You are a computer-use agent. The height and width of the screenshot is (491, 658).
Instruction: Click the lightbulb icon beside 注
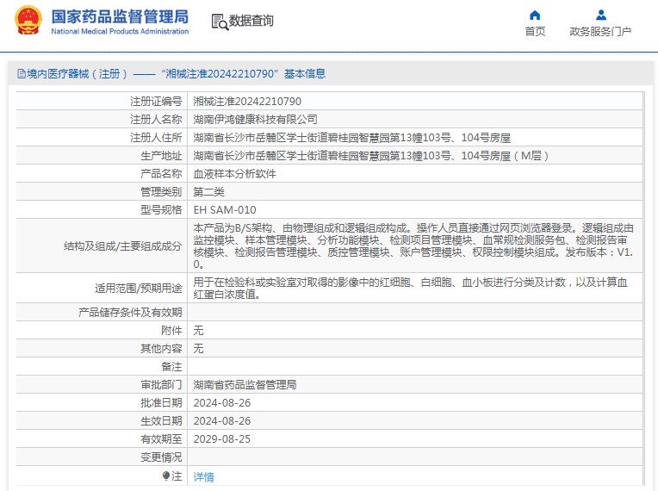point(166,475)
